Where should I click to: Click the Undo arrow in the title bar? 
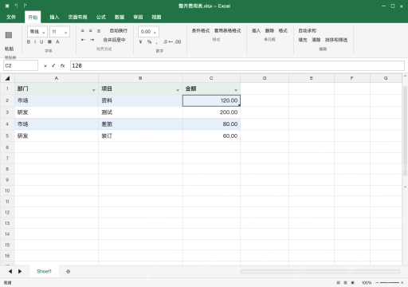[x=16, y=6]
